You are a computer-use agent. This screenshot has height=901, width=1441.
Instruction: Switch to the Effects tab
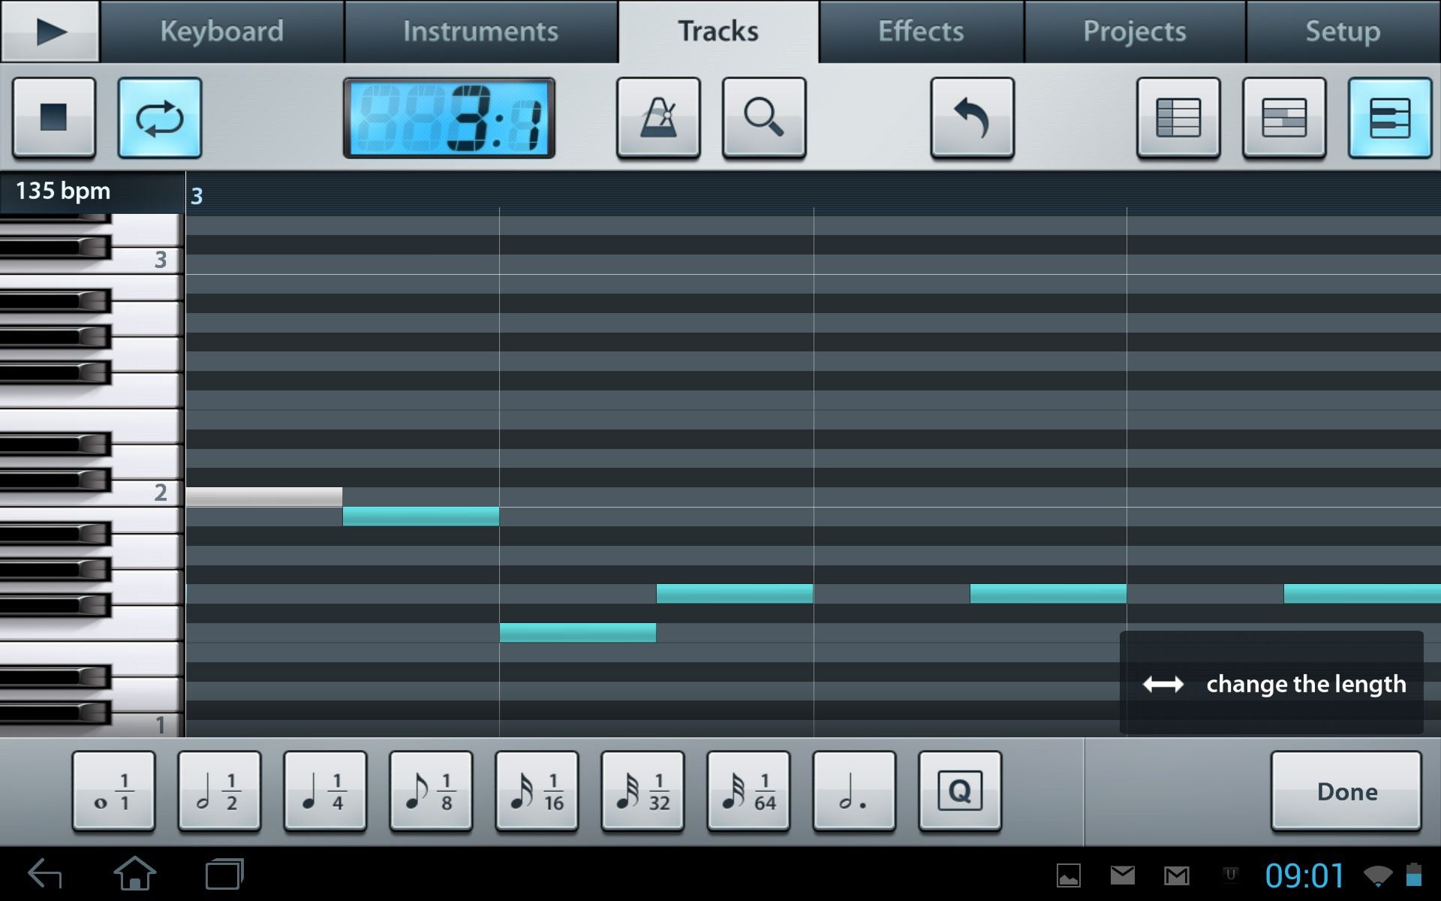coord(921,32)
